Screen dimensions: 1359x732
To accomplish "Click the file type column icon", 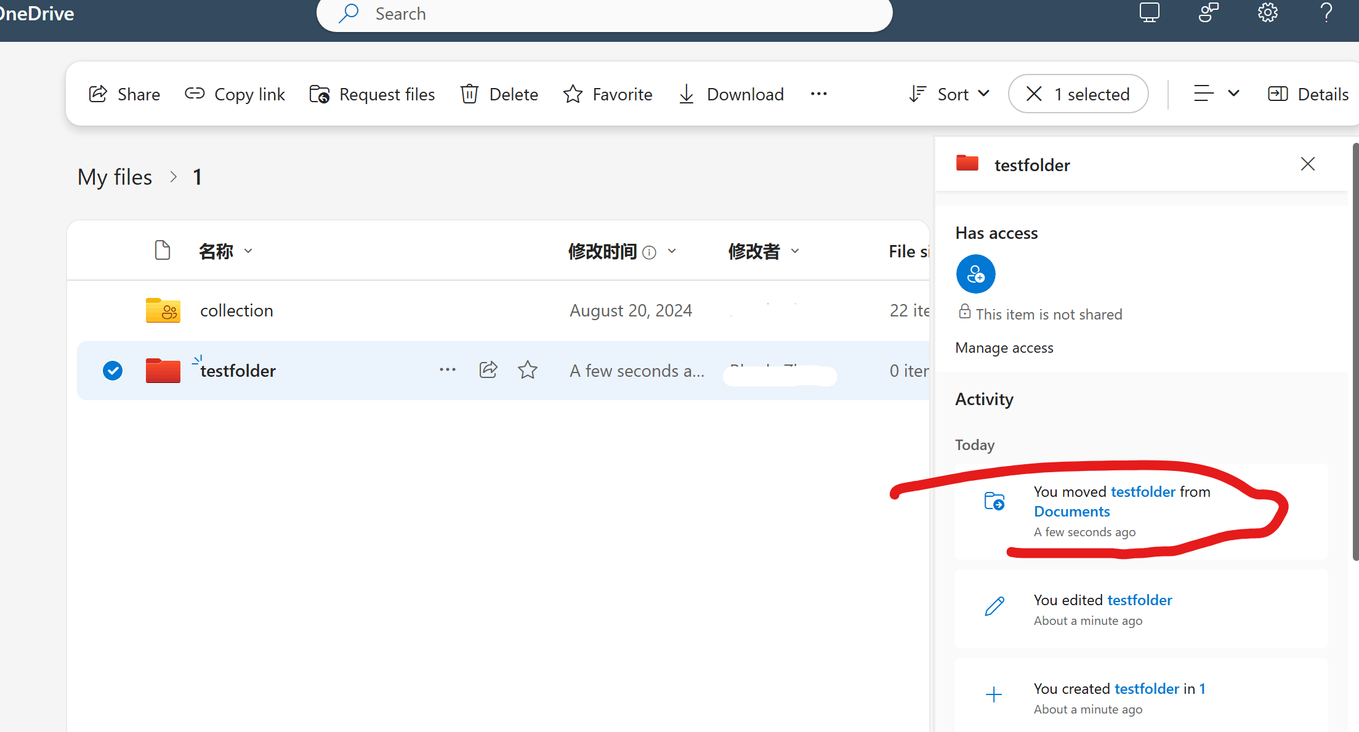I will pyautogui.click(x=163, y=251).
